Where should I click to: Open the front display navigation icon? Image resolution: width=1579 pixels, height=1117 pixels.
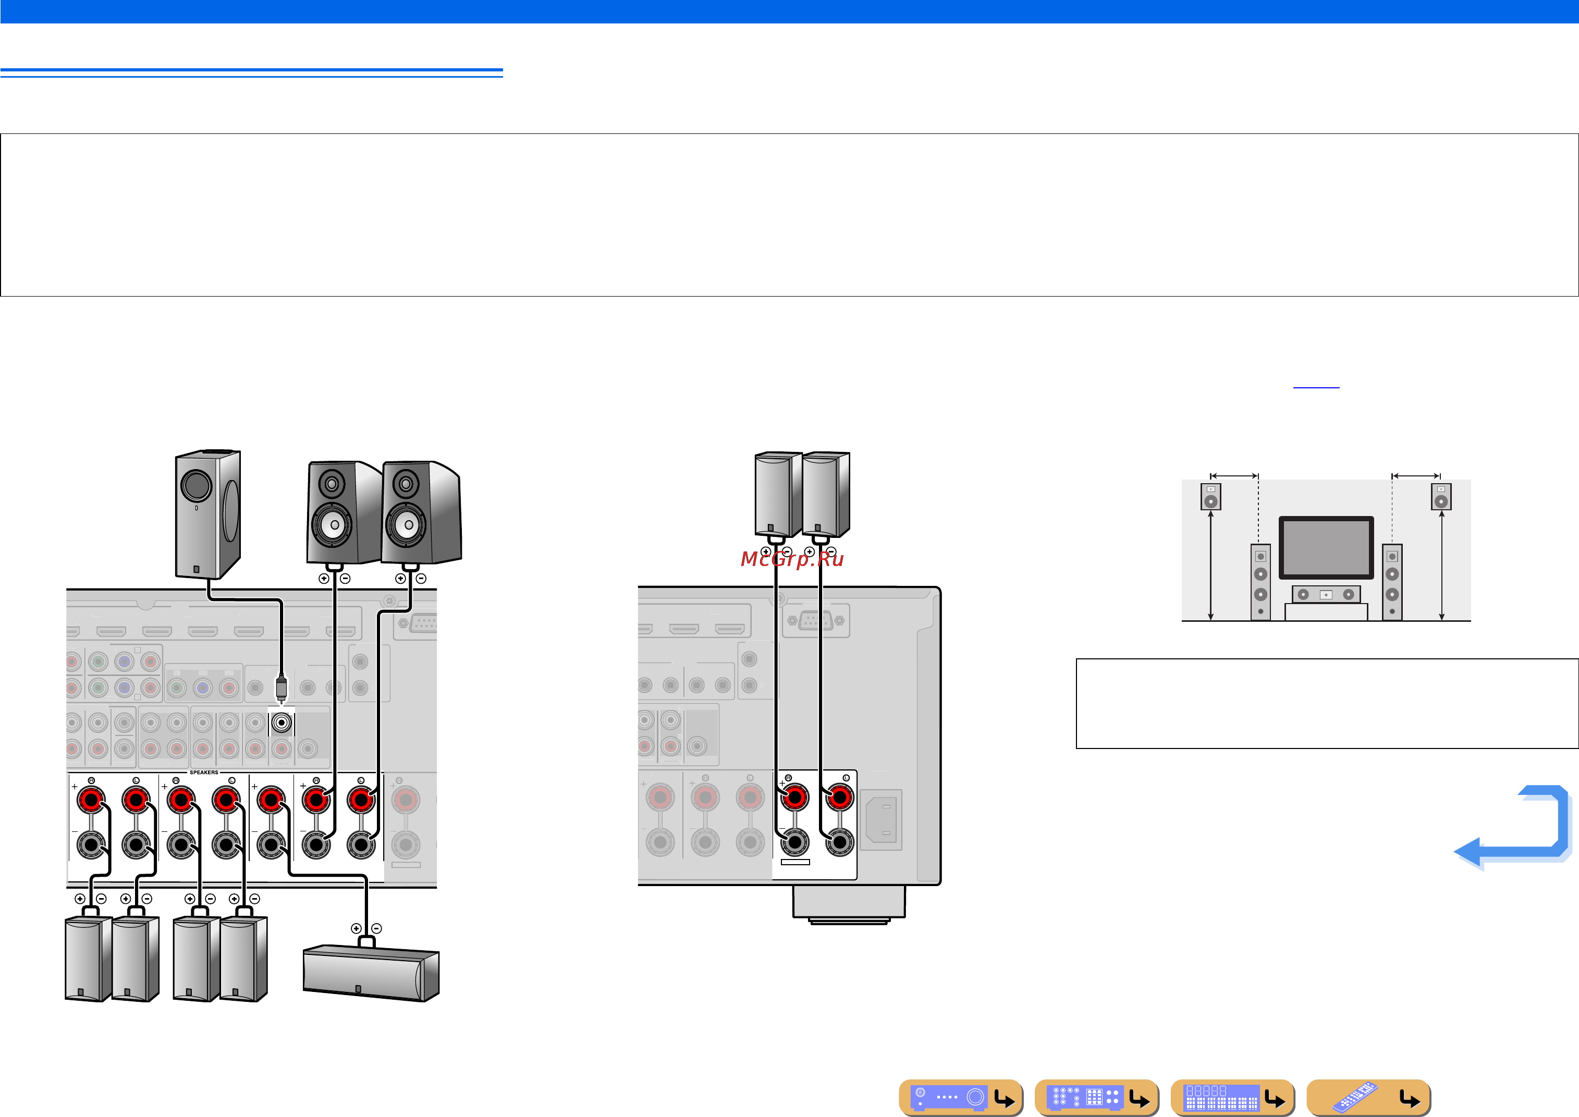(x=1232, y=1097)
